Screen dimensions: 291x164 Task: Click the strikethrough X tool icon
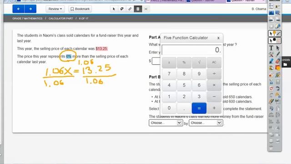(x=146, y=9)
